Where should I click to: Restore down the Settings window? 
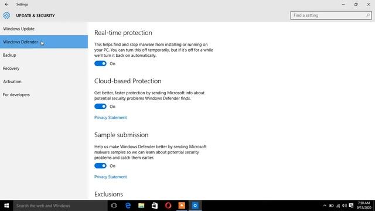point(356,4)
